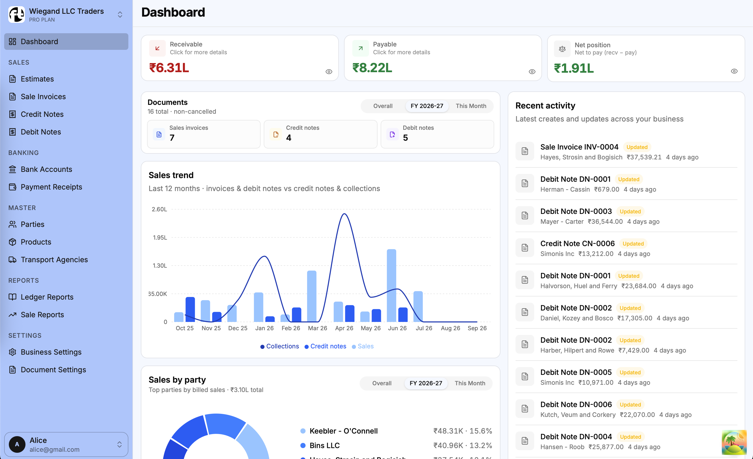Click the tall Jun 26 sales bar
Image resolution: width=753 pixels, height=459 pixels.
click(x=392, y=285)
